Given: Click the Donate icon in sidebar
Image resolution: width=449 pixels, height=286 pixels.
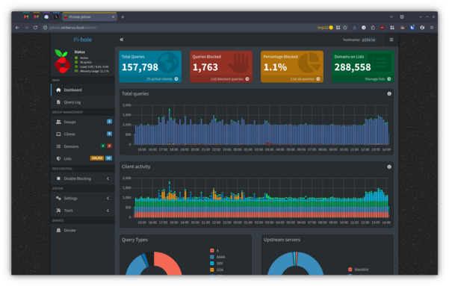Looking at the screenshot, I should point(58,230).
